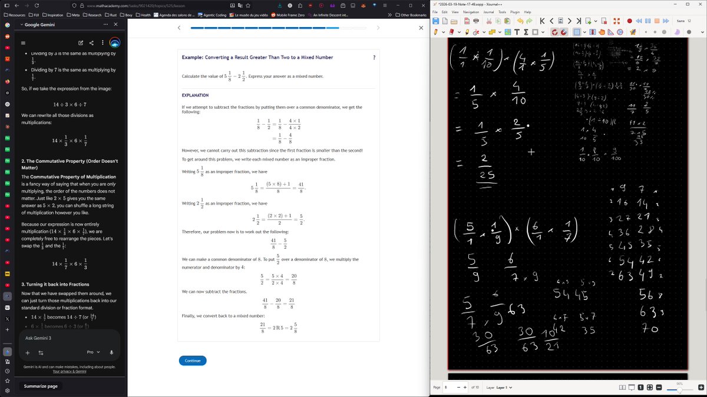Open the Plugin menu in Xournal++
Screen dimensions: 707x397
[x=515, y=12]
